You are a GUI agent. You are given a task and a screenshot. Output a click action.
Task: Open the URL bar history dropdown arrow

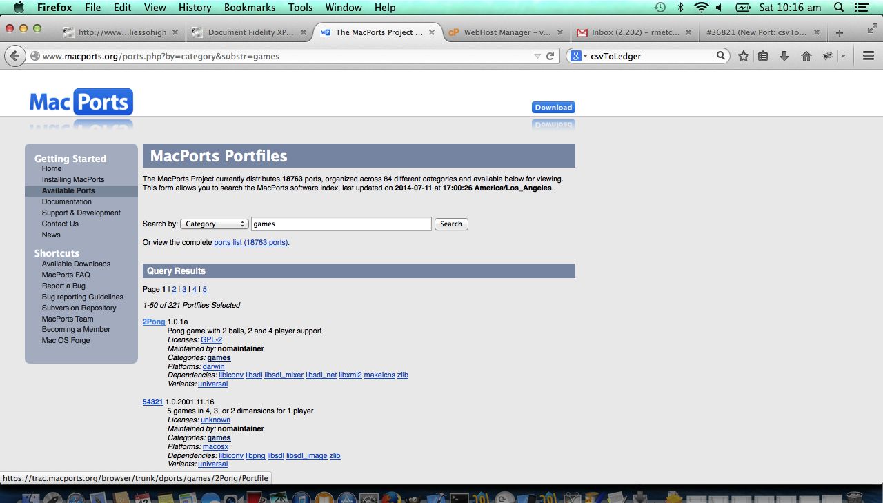(x=537, y=56)
